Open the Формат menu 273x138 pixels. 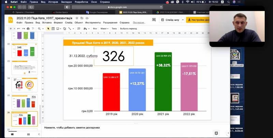point(58,23)
